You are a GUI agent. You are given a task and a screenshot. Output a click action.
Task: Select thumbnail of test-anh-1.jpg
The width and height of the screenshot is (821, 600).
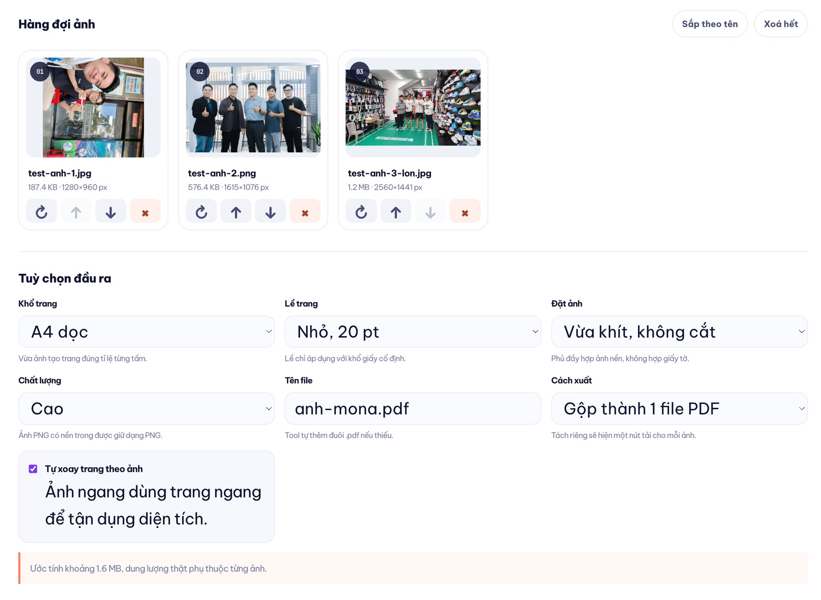(94, 107)
